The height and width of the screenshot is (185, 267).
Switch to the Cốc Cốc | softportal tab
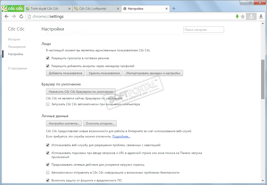[97, 8]
